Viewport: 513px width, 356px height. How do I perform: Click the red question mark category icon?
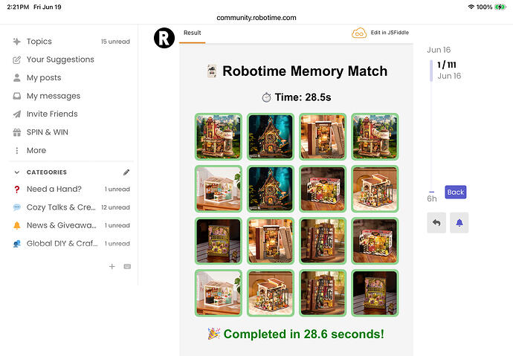tap(16, 190)
